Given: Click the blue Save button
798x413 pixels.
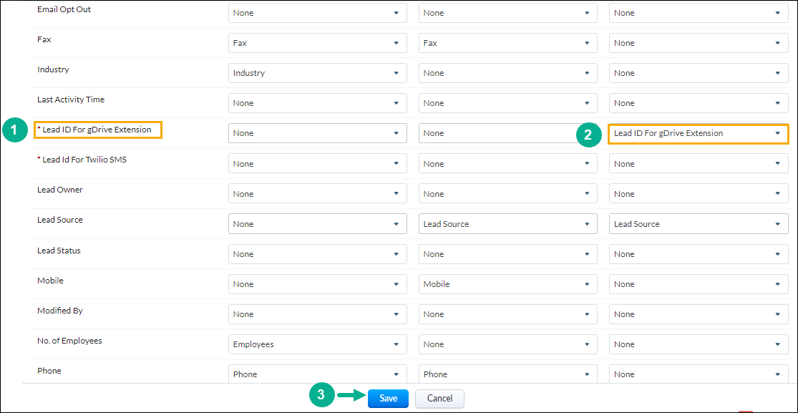Looking at the screenshot, I should (x=388, y=399).
